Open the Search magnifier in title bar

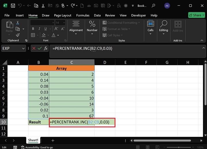tap(154, 5)
